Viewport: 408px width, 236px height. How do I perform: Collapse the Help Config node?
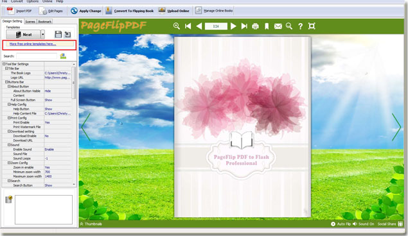point(9,105)
